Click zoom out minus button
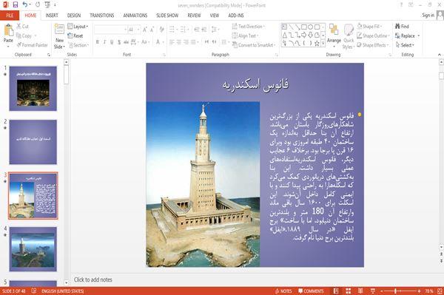444x295 pixels. (x=382, y=291)
